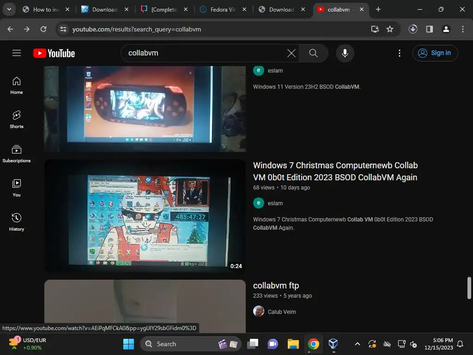Open the YouTube guide hamburger menu
Image resolution: width=473 pixels, height=355 pixels.
(17, 53)
